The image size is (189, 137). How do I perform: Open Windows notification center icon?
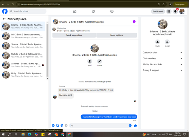click(184, 134)
